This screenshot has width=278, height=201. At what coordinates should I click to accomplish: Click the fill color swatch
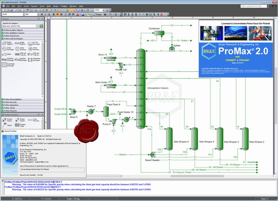(88, 14)
